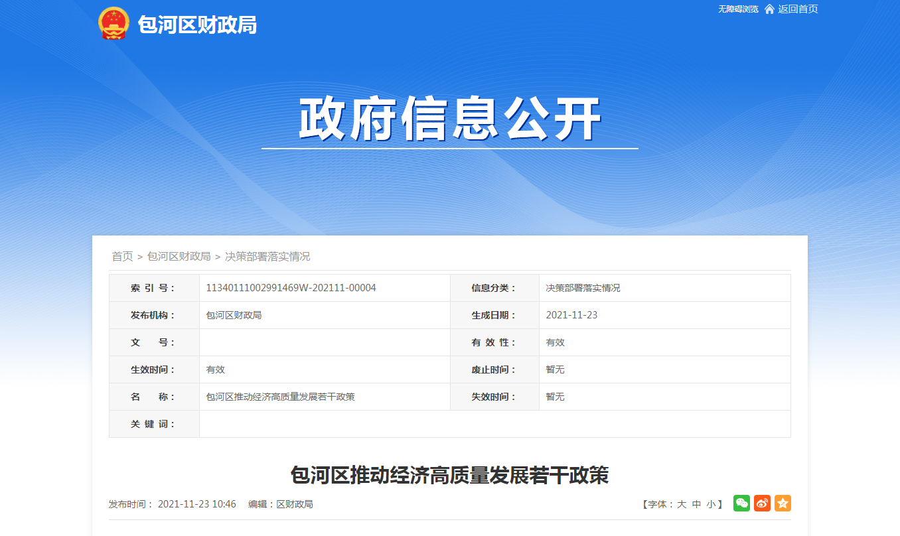Click the orange QZone star share icon

coord(782,503)
